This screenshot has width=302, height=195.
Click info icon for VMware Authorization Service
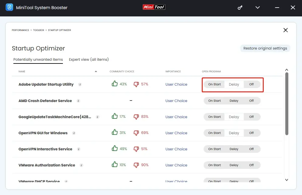click(81, 165)
